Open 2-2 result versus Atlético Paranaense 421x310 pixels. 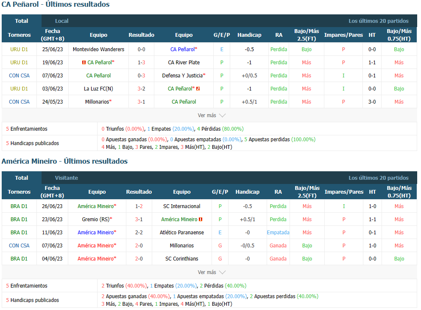click(x=139, y=233)
